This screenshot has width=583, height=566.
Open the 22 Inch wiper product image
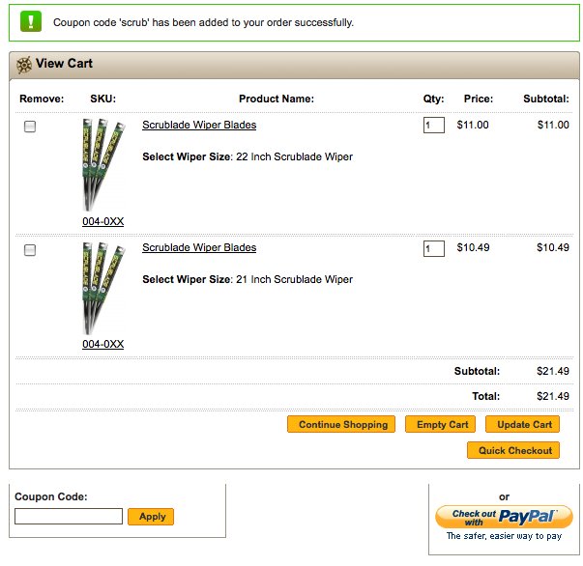pos(103,165)
